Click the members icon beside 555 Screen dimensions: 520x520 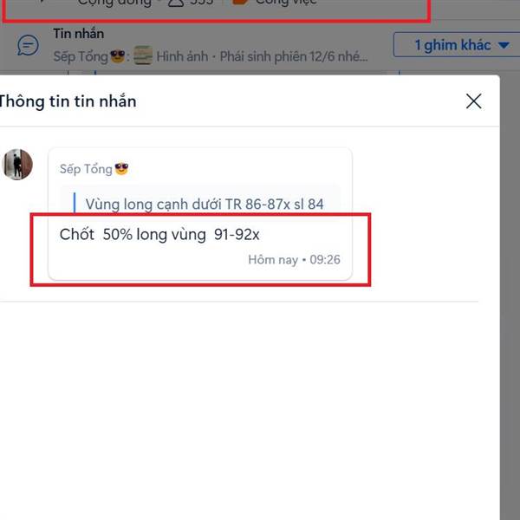[x=176, y=3]
